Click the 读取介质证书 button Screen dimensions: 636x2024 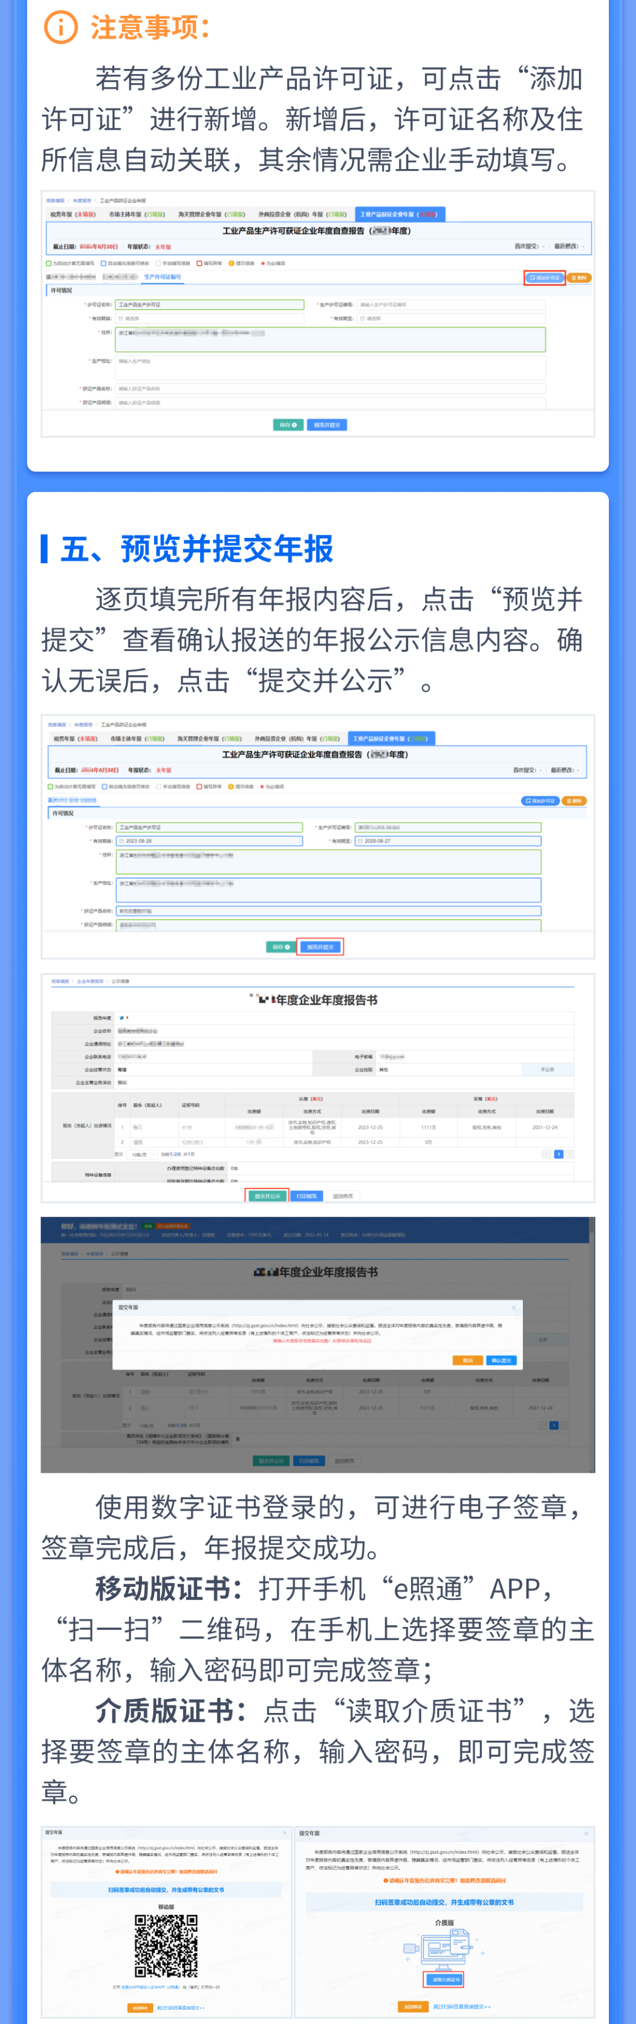443,1979
